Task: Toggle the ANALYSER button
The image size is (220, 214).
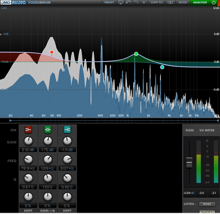Action: click(x=200, y=3)
